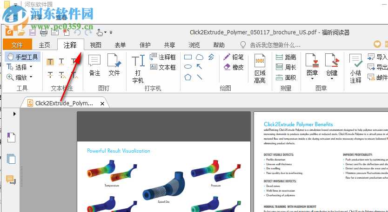Open the 文件 (File) menu
Viewport: 388px width, 212px height.
[x=17, y=45]
